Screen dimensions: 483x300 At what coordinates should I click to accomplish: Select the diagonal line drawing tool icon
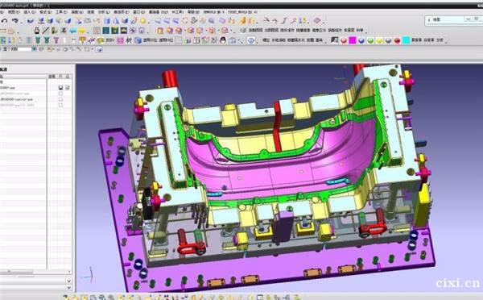[x=46, y=31]
